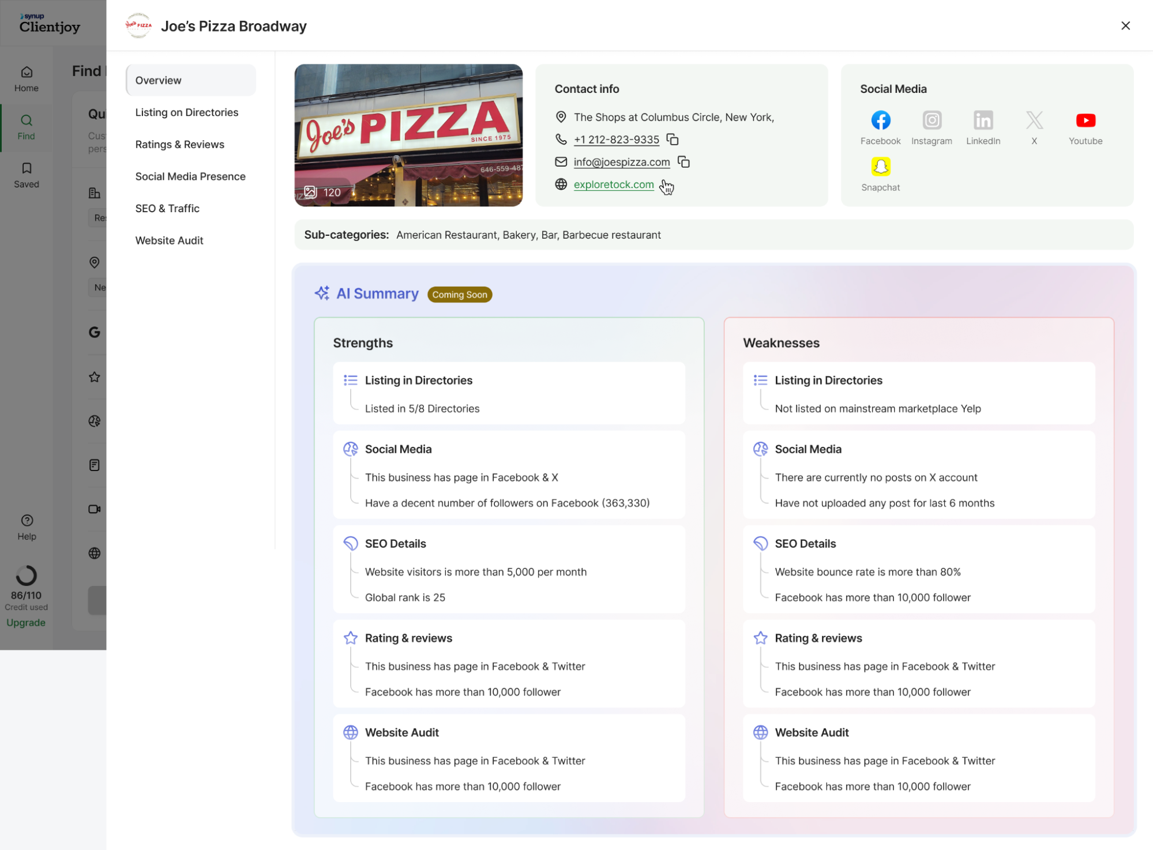Click the Coming Soon badge

click(x=459, y=294)
